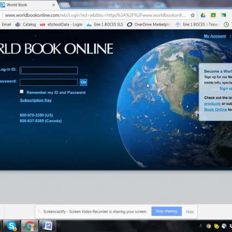Image resolution: width=232 pixels, height=232 pixels.
Task: Click US phone number 800-975-3250
Action: click(x=36, y=115)
